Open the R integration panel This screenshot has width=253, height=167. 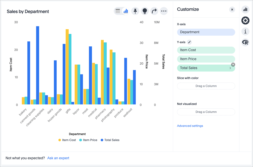[245, 42]
